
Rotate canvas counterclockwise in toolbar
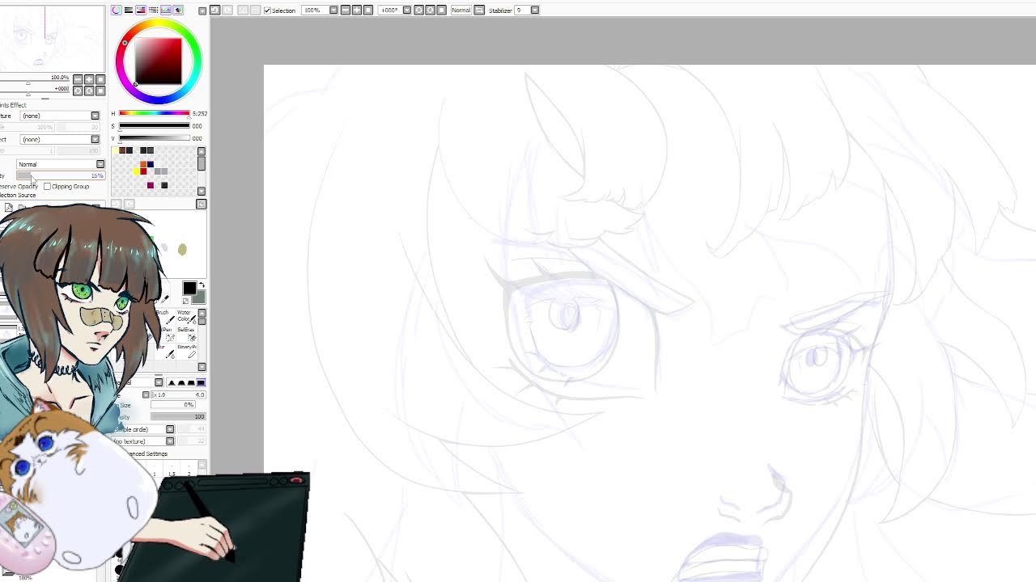(x=418, y=10)
